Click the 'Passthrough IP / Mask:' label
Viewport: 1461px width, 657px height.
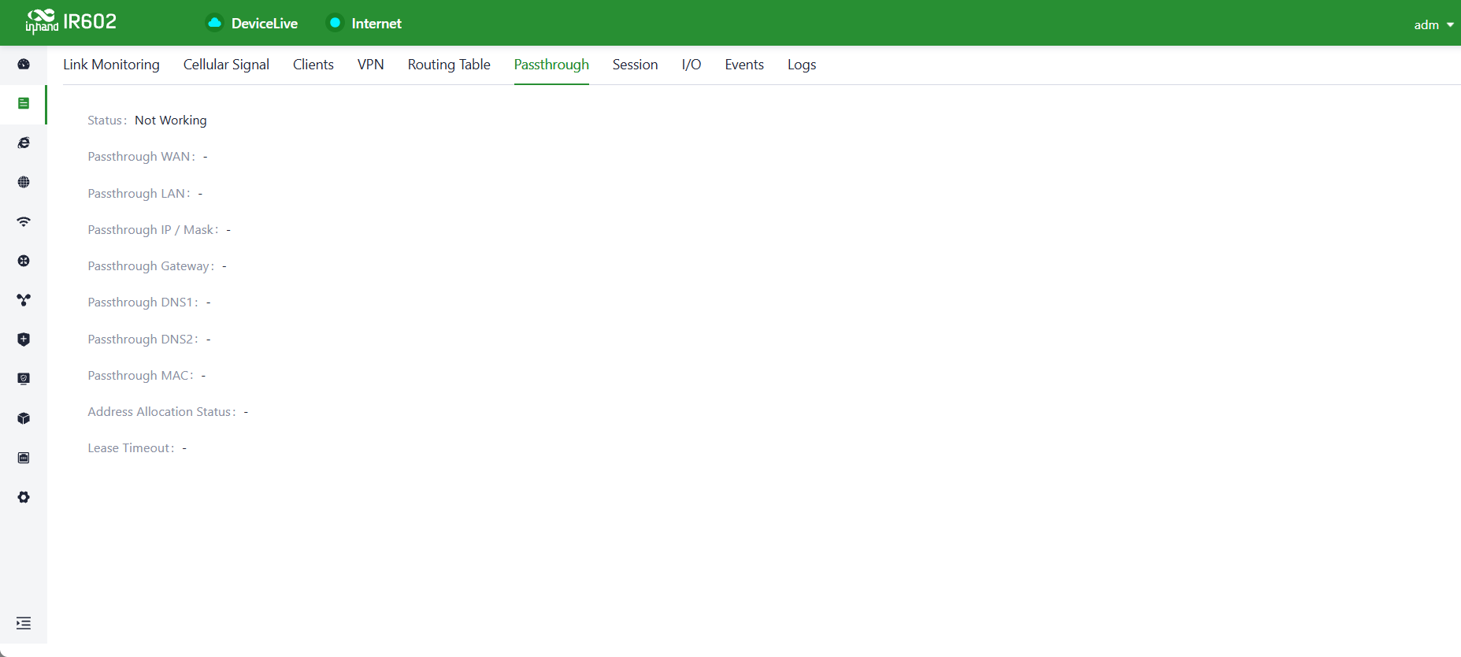pyautogui.click(x=154, y=229)
